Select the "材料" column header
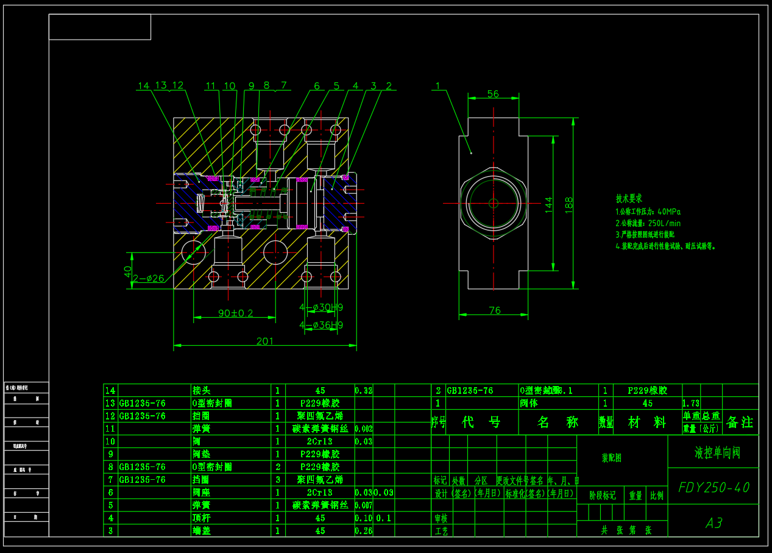 [x=647, y=422]
